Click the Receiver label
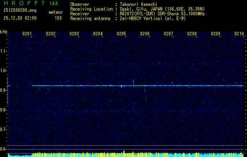Image resolution: width=247 pixels, height=157 pixels. pyautogui.click(x=80, y=14)
